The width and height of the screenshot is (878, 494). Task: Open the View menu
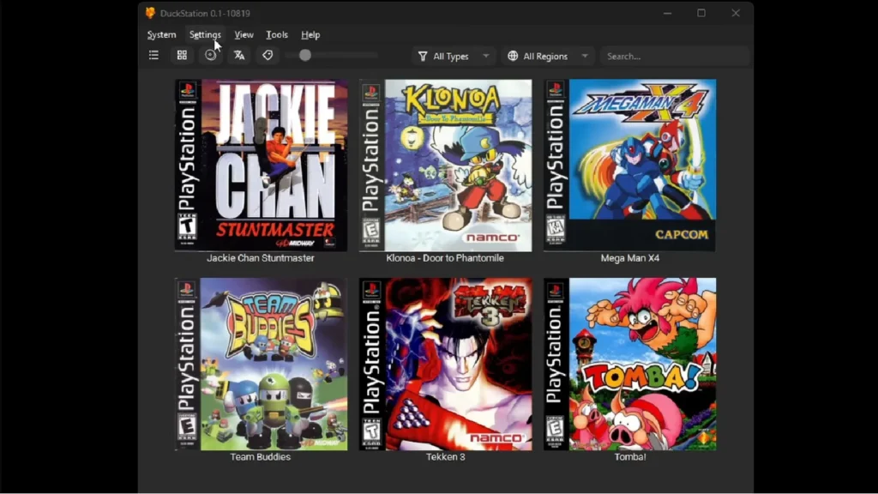244,34
